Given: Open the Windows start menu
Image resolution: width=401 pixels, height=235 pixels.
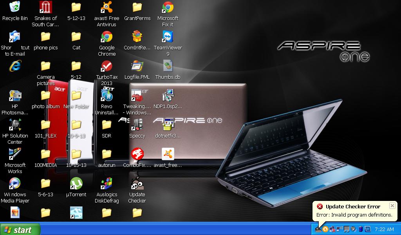Looking at the screenshot, I should coord(20,230).
